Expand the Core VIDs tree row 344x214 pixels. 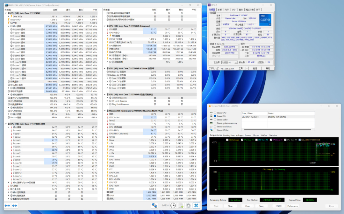tap(9, 16)
